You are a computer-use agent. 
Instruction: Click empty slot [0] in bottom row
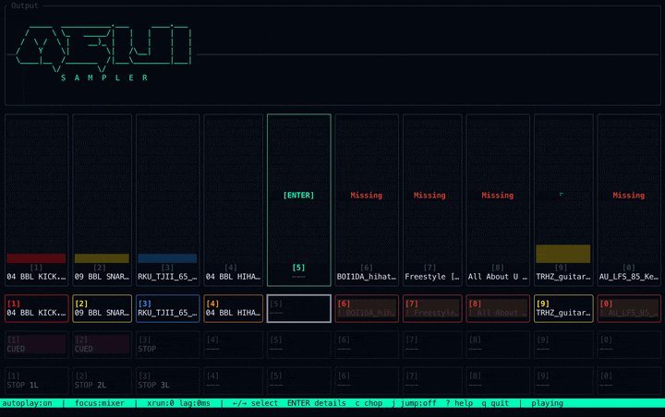point(629,380)
